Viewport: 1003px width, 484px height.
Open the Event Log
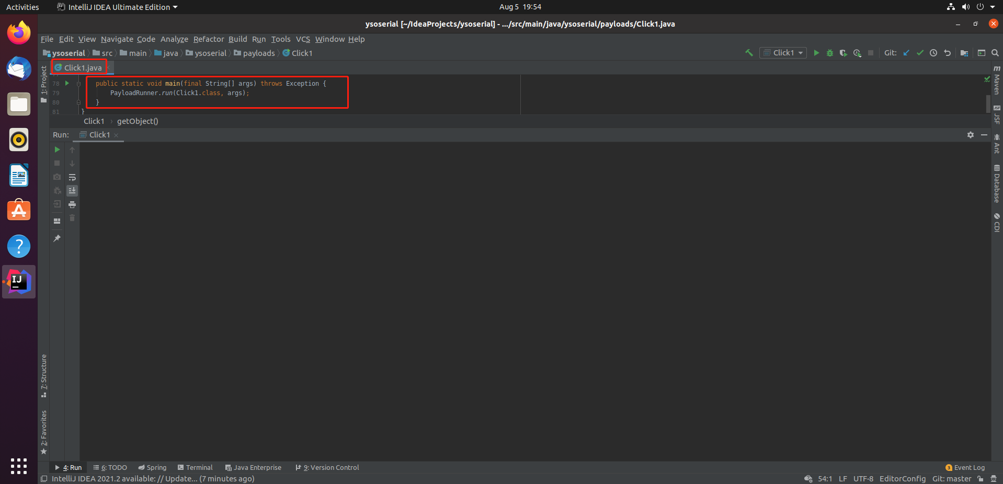click(965, 468)
